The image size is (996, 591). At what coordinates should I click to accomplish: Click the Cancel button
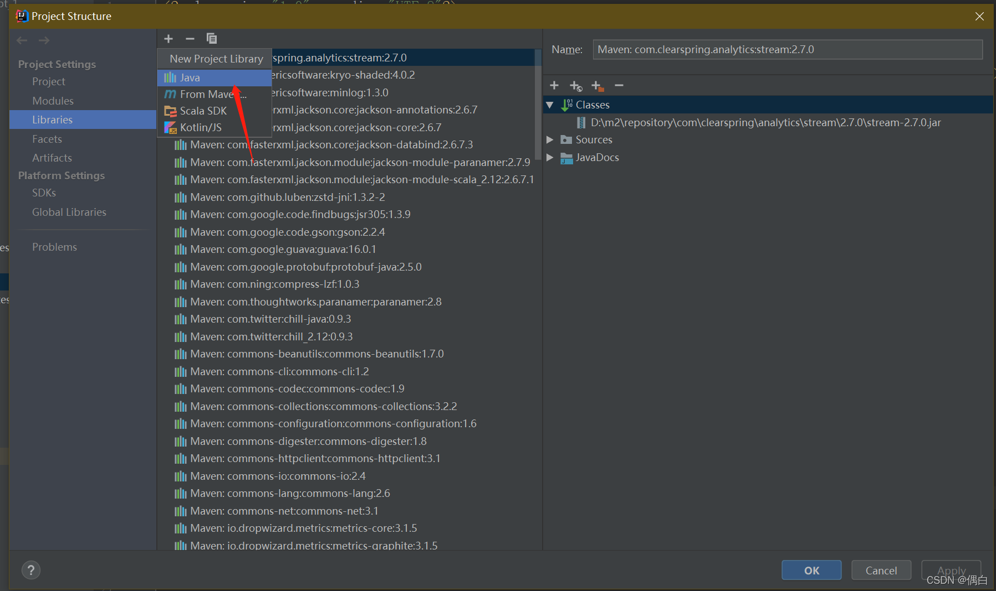pos(881,570)
